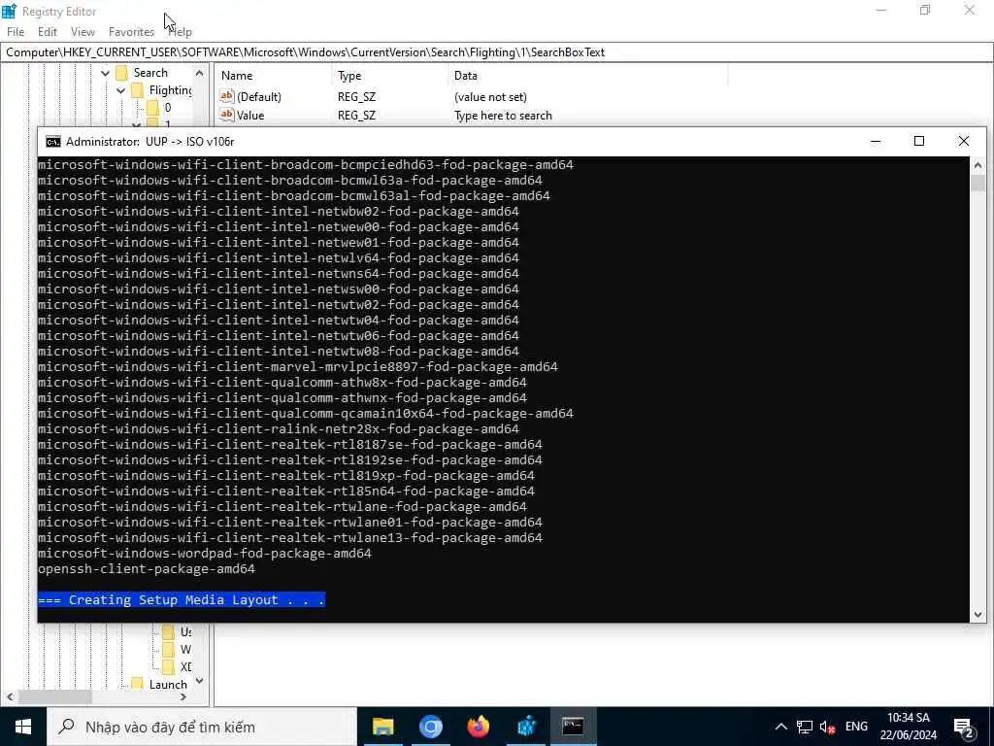Image resolution: width=994 pixels, height=746 pixels.
Task: Open the File menu in Registry Editor
Action: pyautogui.click(x=16, y=32)
